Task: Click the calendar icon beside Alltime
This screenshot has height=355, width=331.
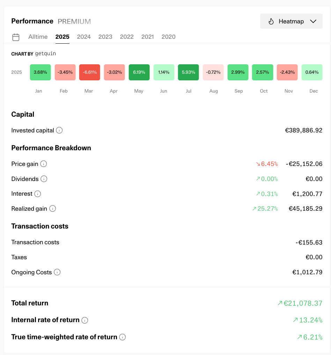Action: click(x=16, y=37)
